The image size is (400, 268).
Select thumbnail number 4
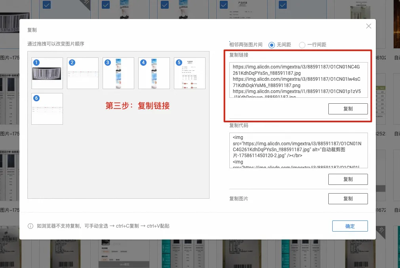coord(154,73)
